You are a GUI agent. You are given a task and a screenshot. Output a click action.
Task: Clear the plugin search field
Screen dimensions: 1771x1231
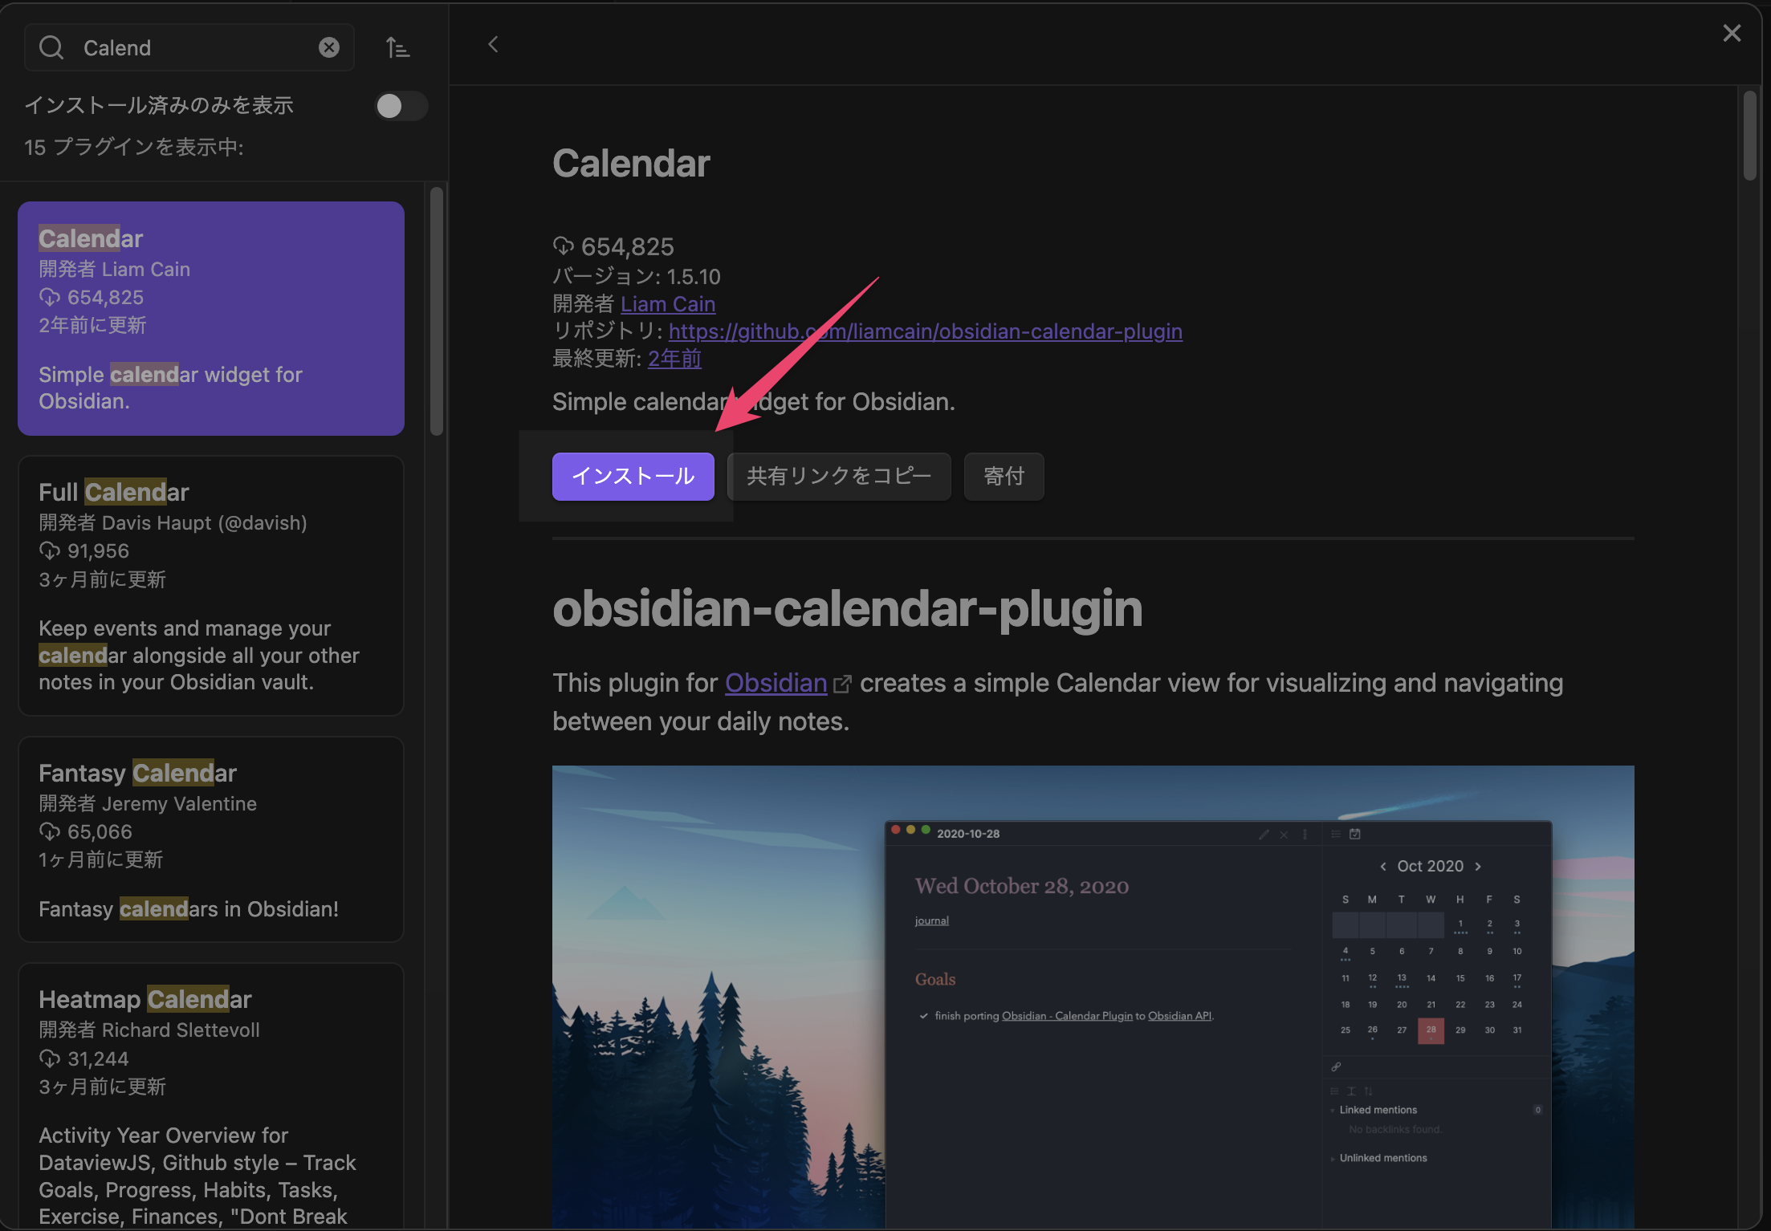point(328,48)
